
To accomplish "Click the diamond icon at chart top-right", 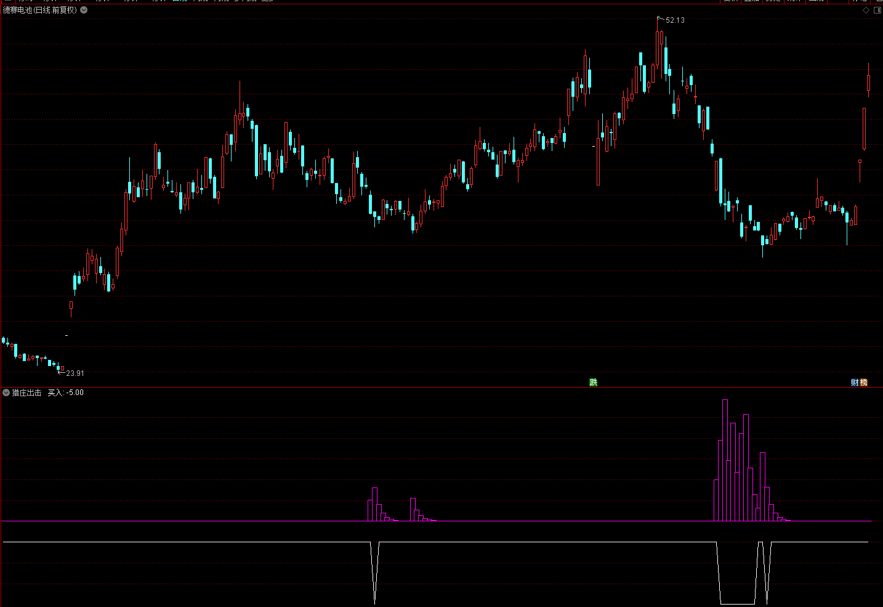I will coord(866,10).
